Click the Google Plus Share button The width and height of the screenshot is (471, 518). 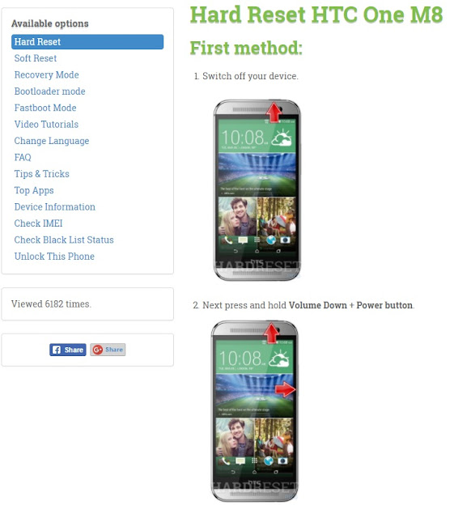[x=108, y=350]
